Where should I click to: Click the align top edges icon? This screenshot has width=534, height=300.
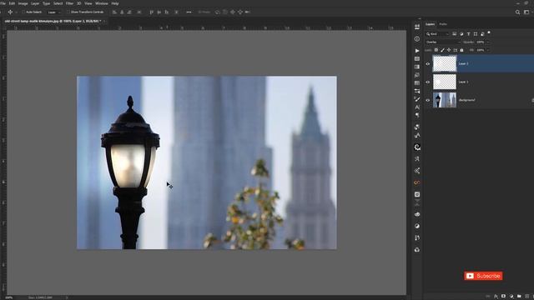point(152,12)
